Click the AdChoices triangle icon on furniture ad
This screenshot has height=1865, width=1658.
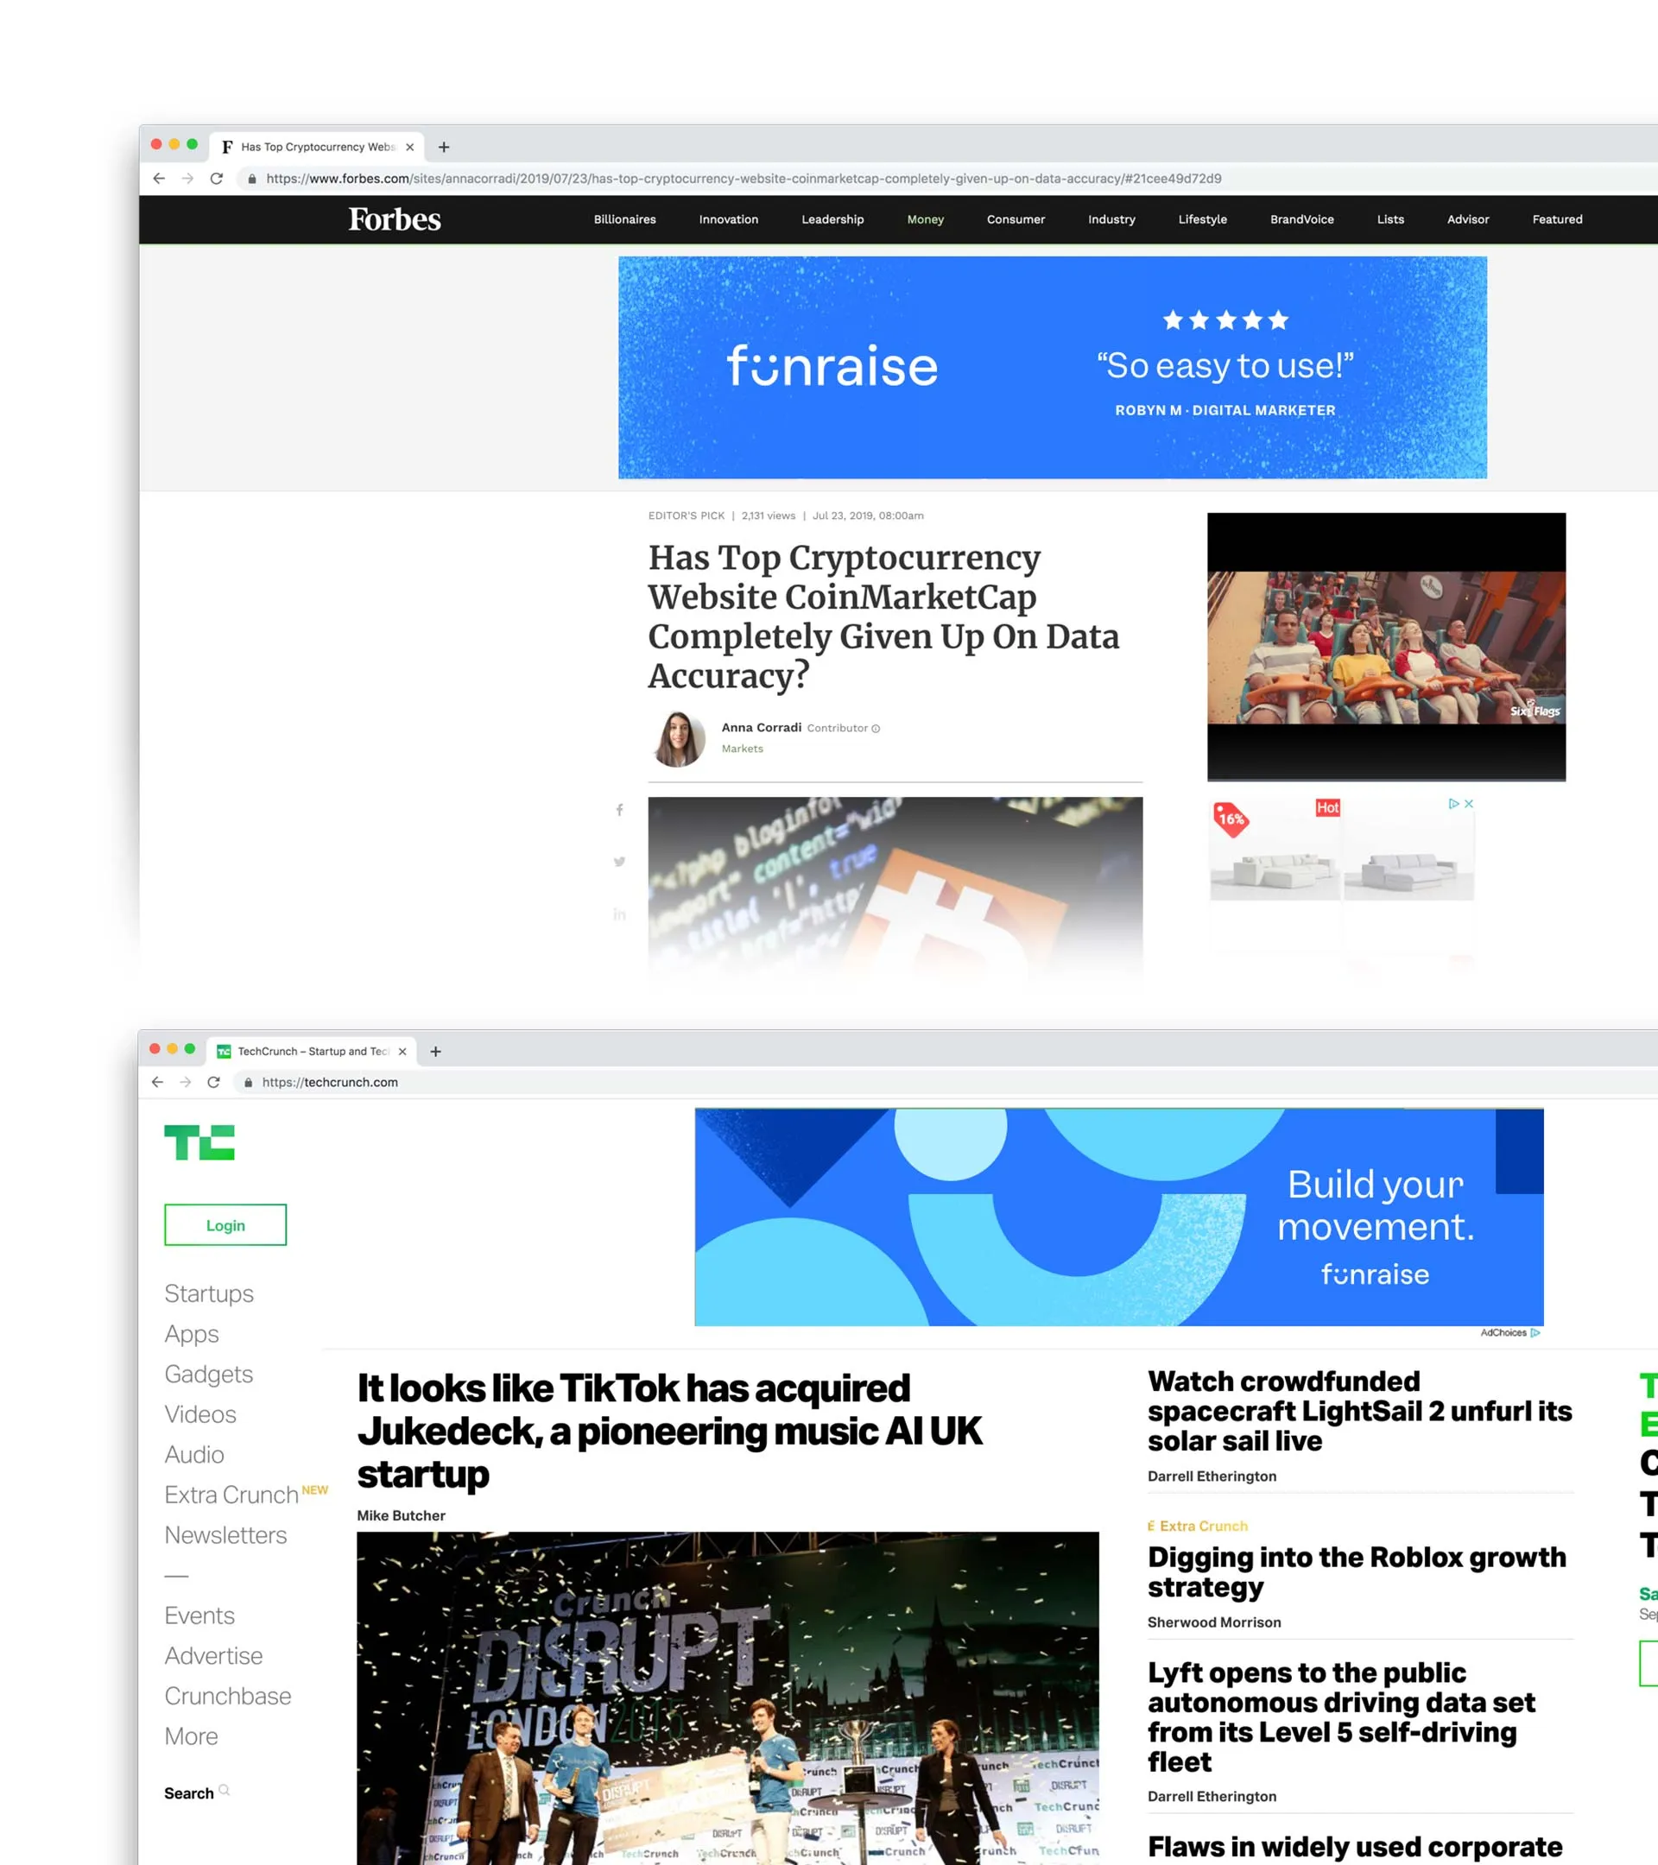tap(1453, 804)
